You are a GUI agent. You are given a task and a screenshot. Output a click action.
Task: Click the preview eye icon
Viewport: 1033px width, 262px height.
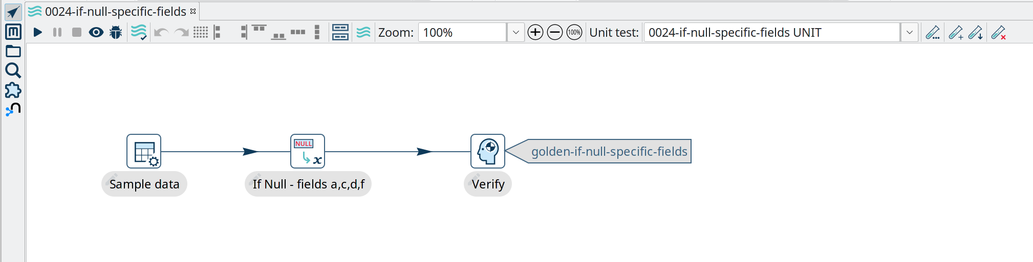point(96,33)
